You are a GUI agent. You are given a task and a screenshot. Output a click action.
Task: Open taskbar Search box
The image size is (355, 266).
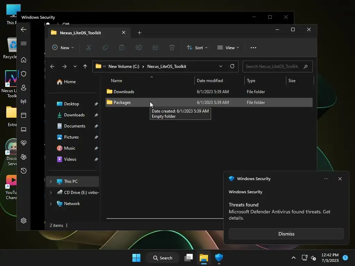click(x=163, y=258)
